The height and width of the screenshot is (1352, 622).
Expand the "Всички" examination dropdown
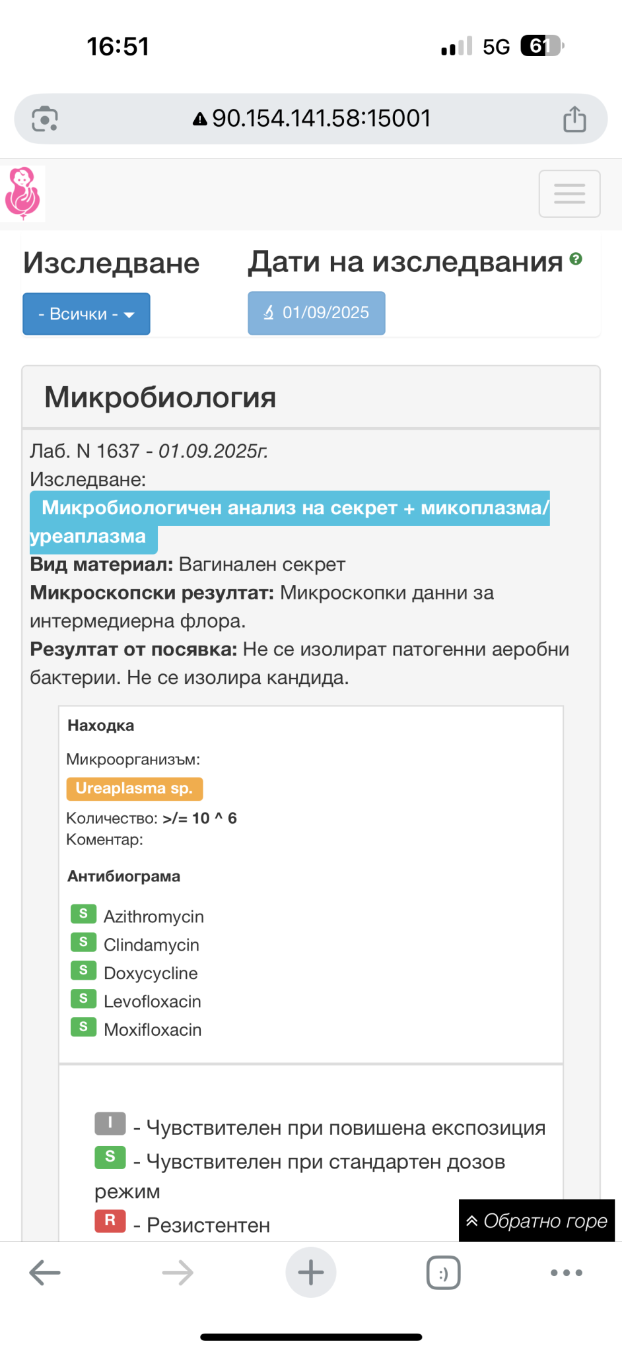tap(86, 314)
